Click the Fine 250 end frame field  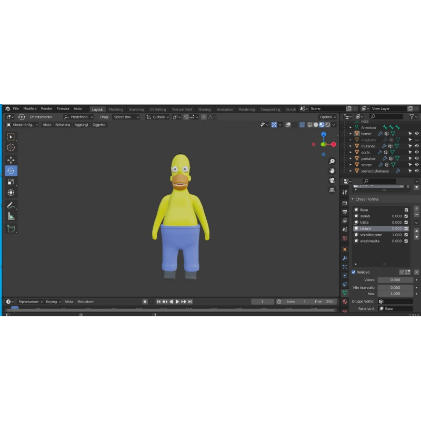[324, 302]
